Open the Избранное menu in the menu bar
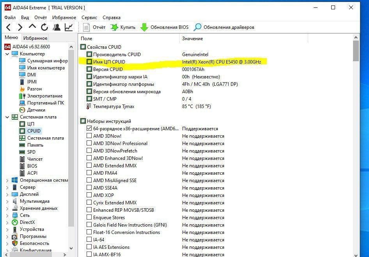The image size is (369, 257). [64, 18]
